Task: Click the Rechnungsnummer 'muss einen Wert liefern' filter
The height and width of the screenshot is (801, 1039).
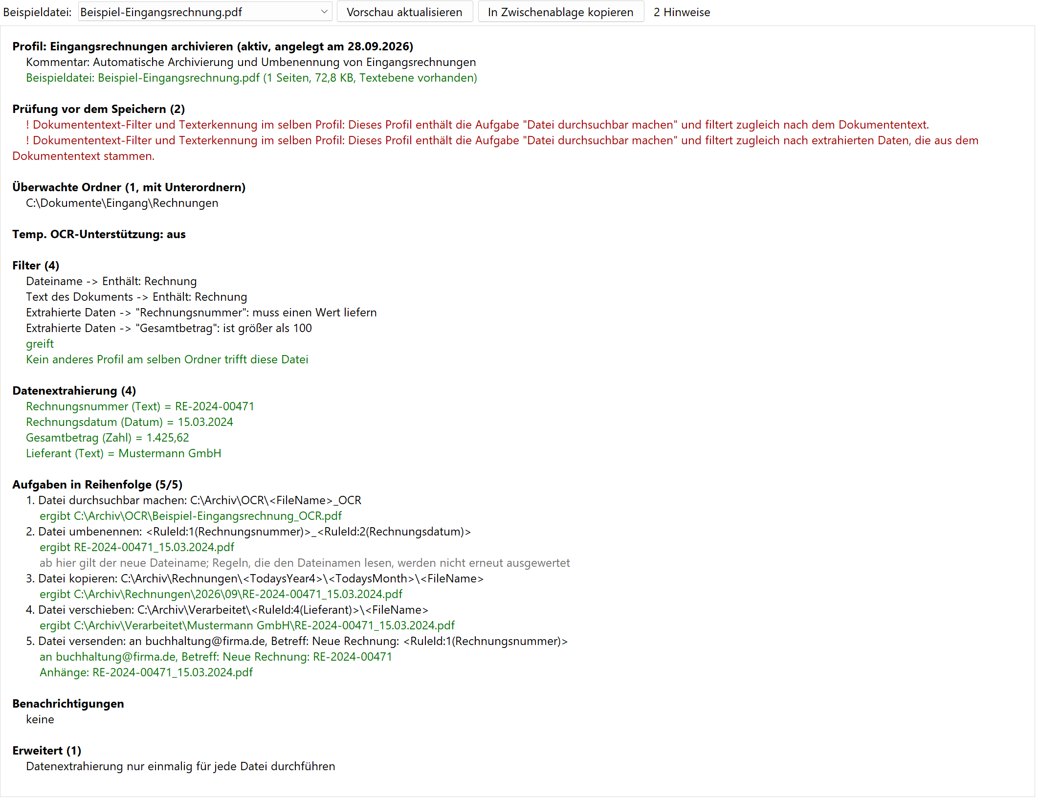Action: tap(201, 312)
